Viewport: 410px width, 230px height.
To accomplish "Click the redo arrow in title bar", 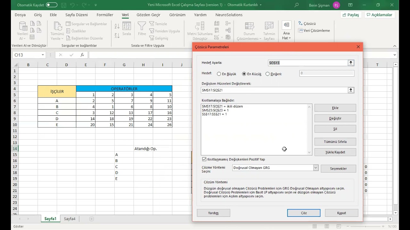I will coord(84,5).
